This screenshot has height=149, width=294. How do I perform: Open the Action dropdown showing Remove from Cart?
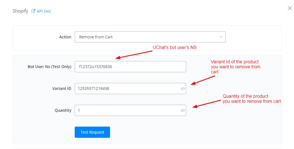tap(150, 37)
